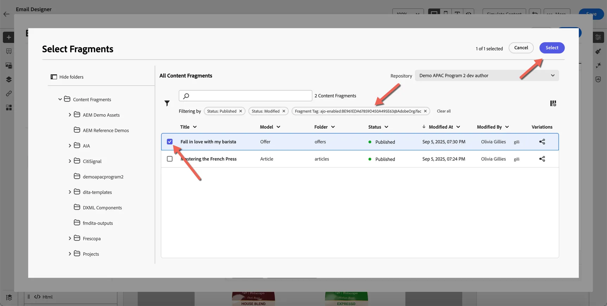Remove the Status: Modified filter chip

284,111
